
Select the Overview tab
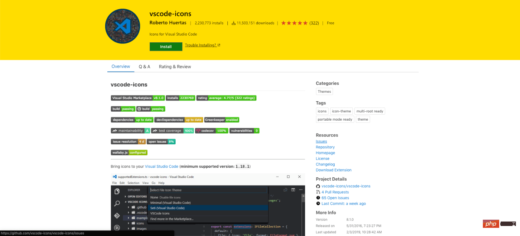121,66
